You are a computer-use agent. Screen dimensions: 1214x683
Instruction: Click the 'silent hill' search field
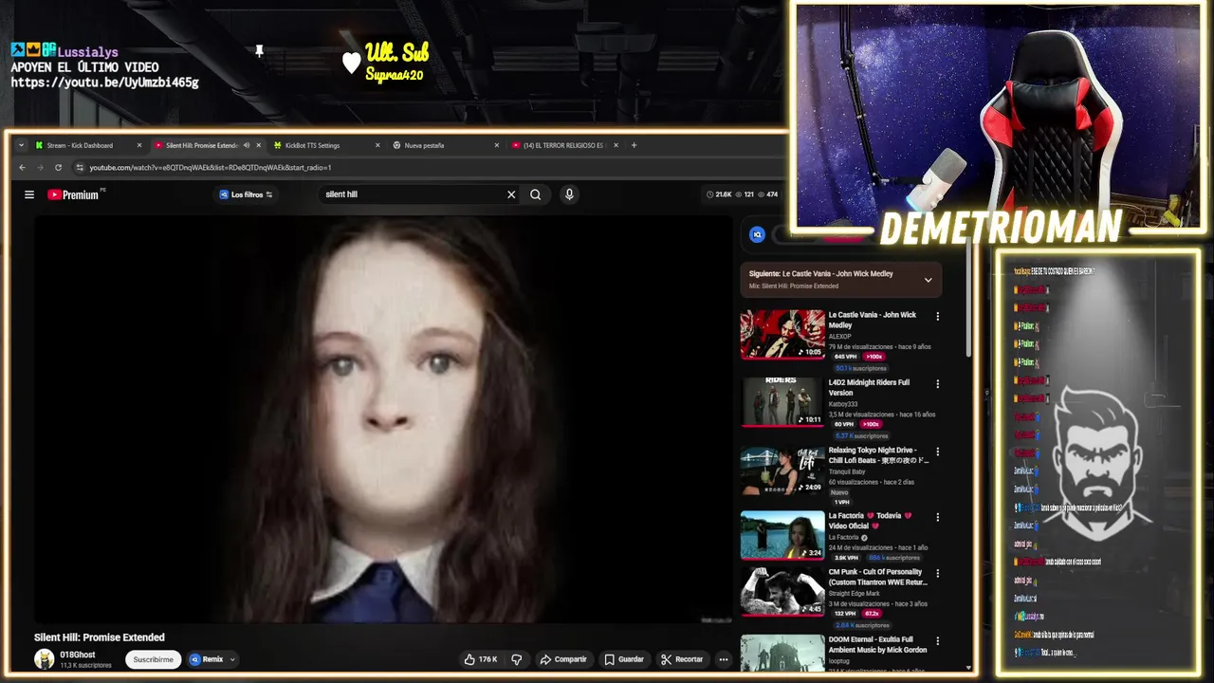pos(413,194)
